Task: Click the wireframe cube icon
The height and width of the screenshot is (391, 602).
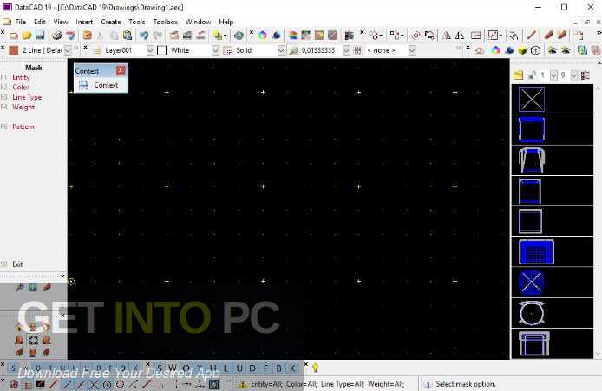Action: (x=535, y=50)
